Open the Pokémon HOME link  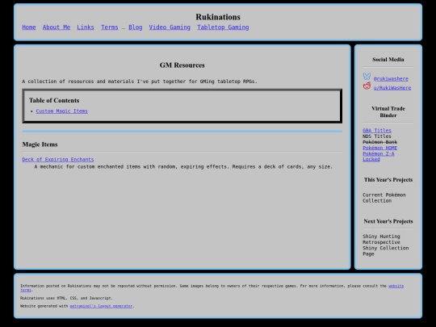(379, 148)
